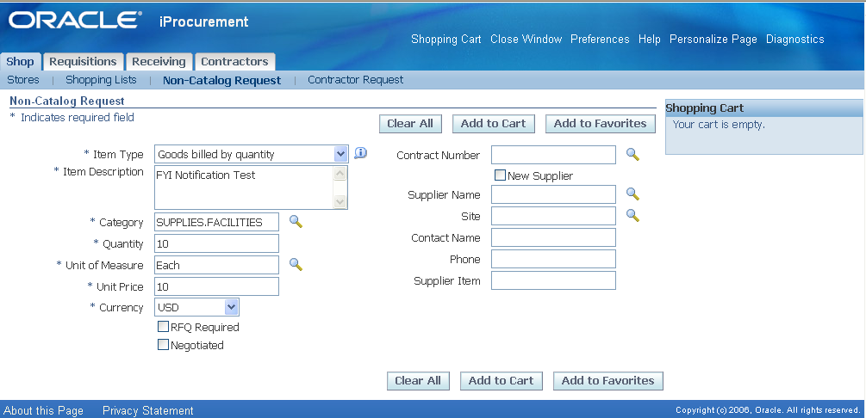The image size is (866, 418).
Task: Open the Contractors tab
Action: pos(234,61)
